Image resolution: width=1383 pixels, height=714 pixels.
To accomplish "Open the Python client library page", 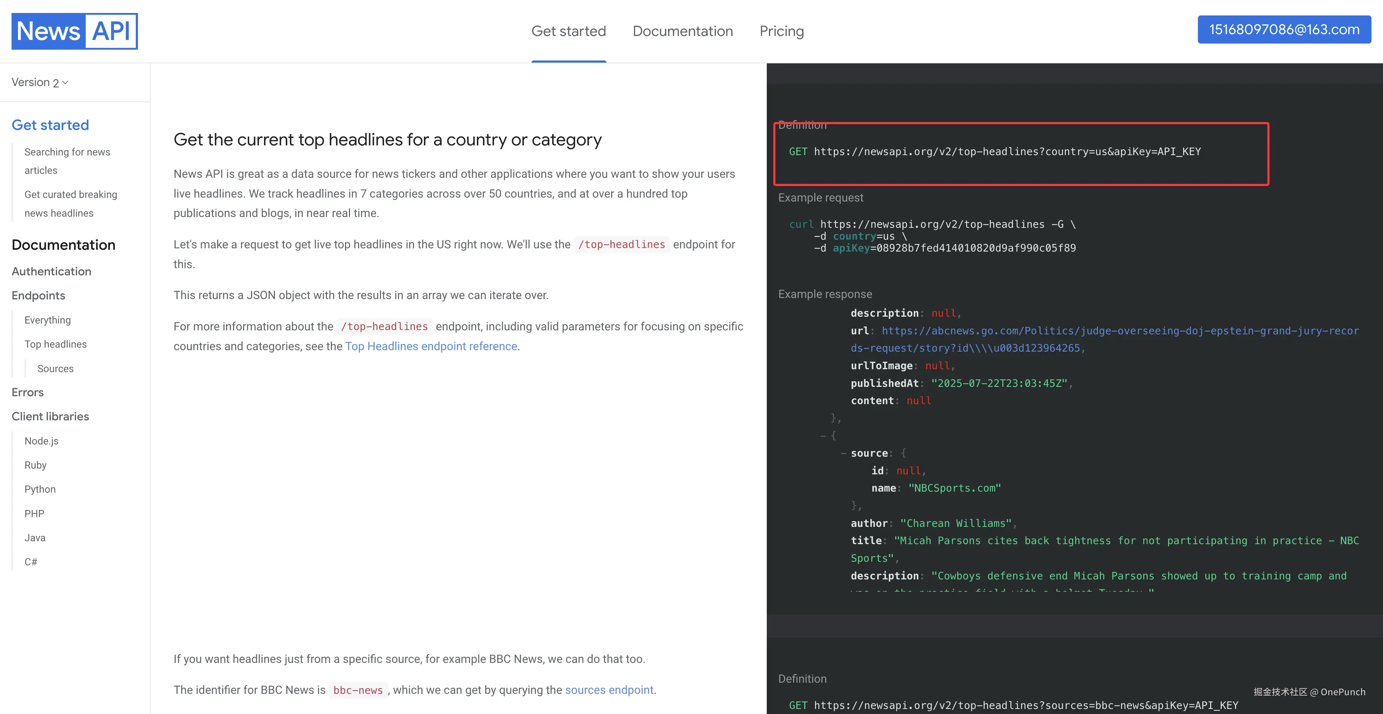I will 40,489.
